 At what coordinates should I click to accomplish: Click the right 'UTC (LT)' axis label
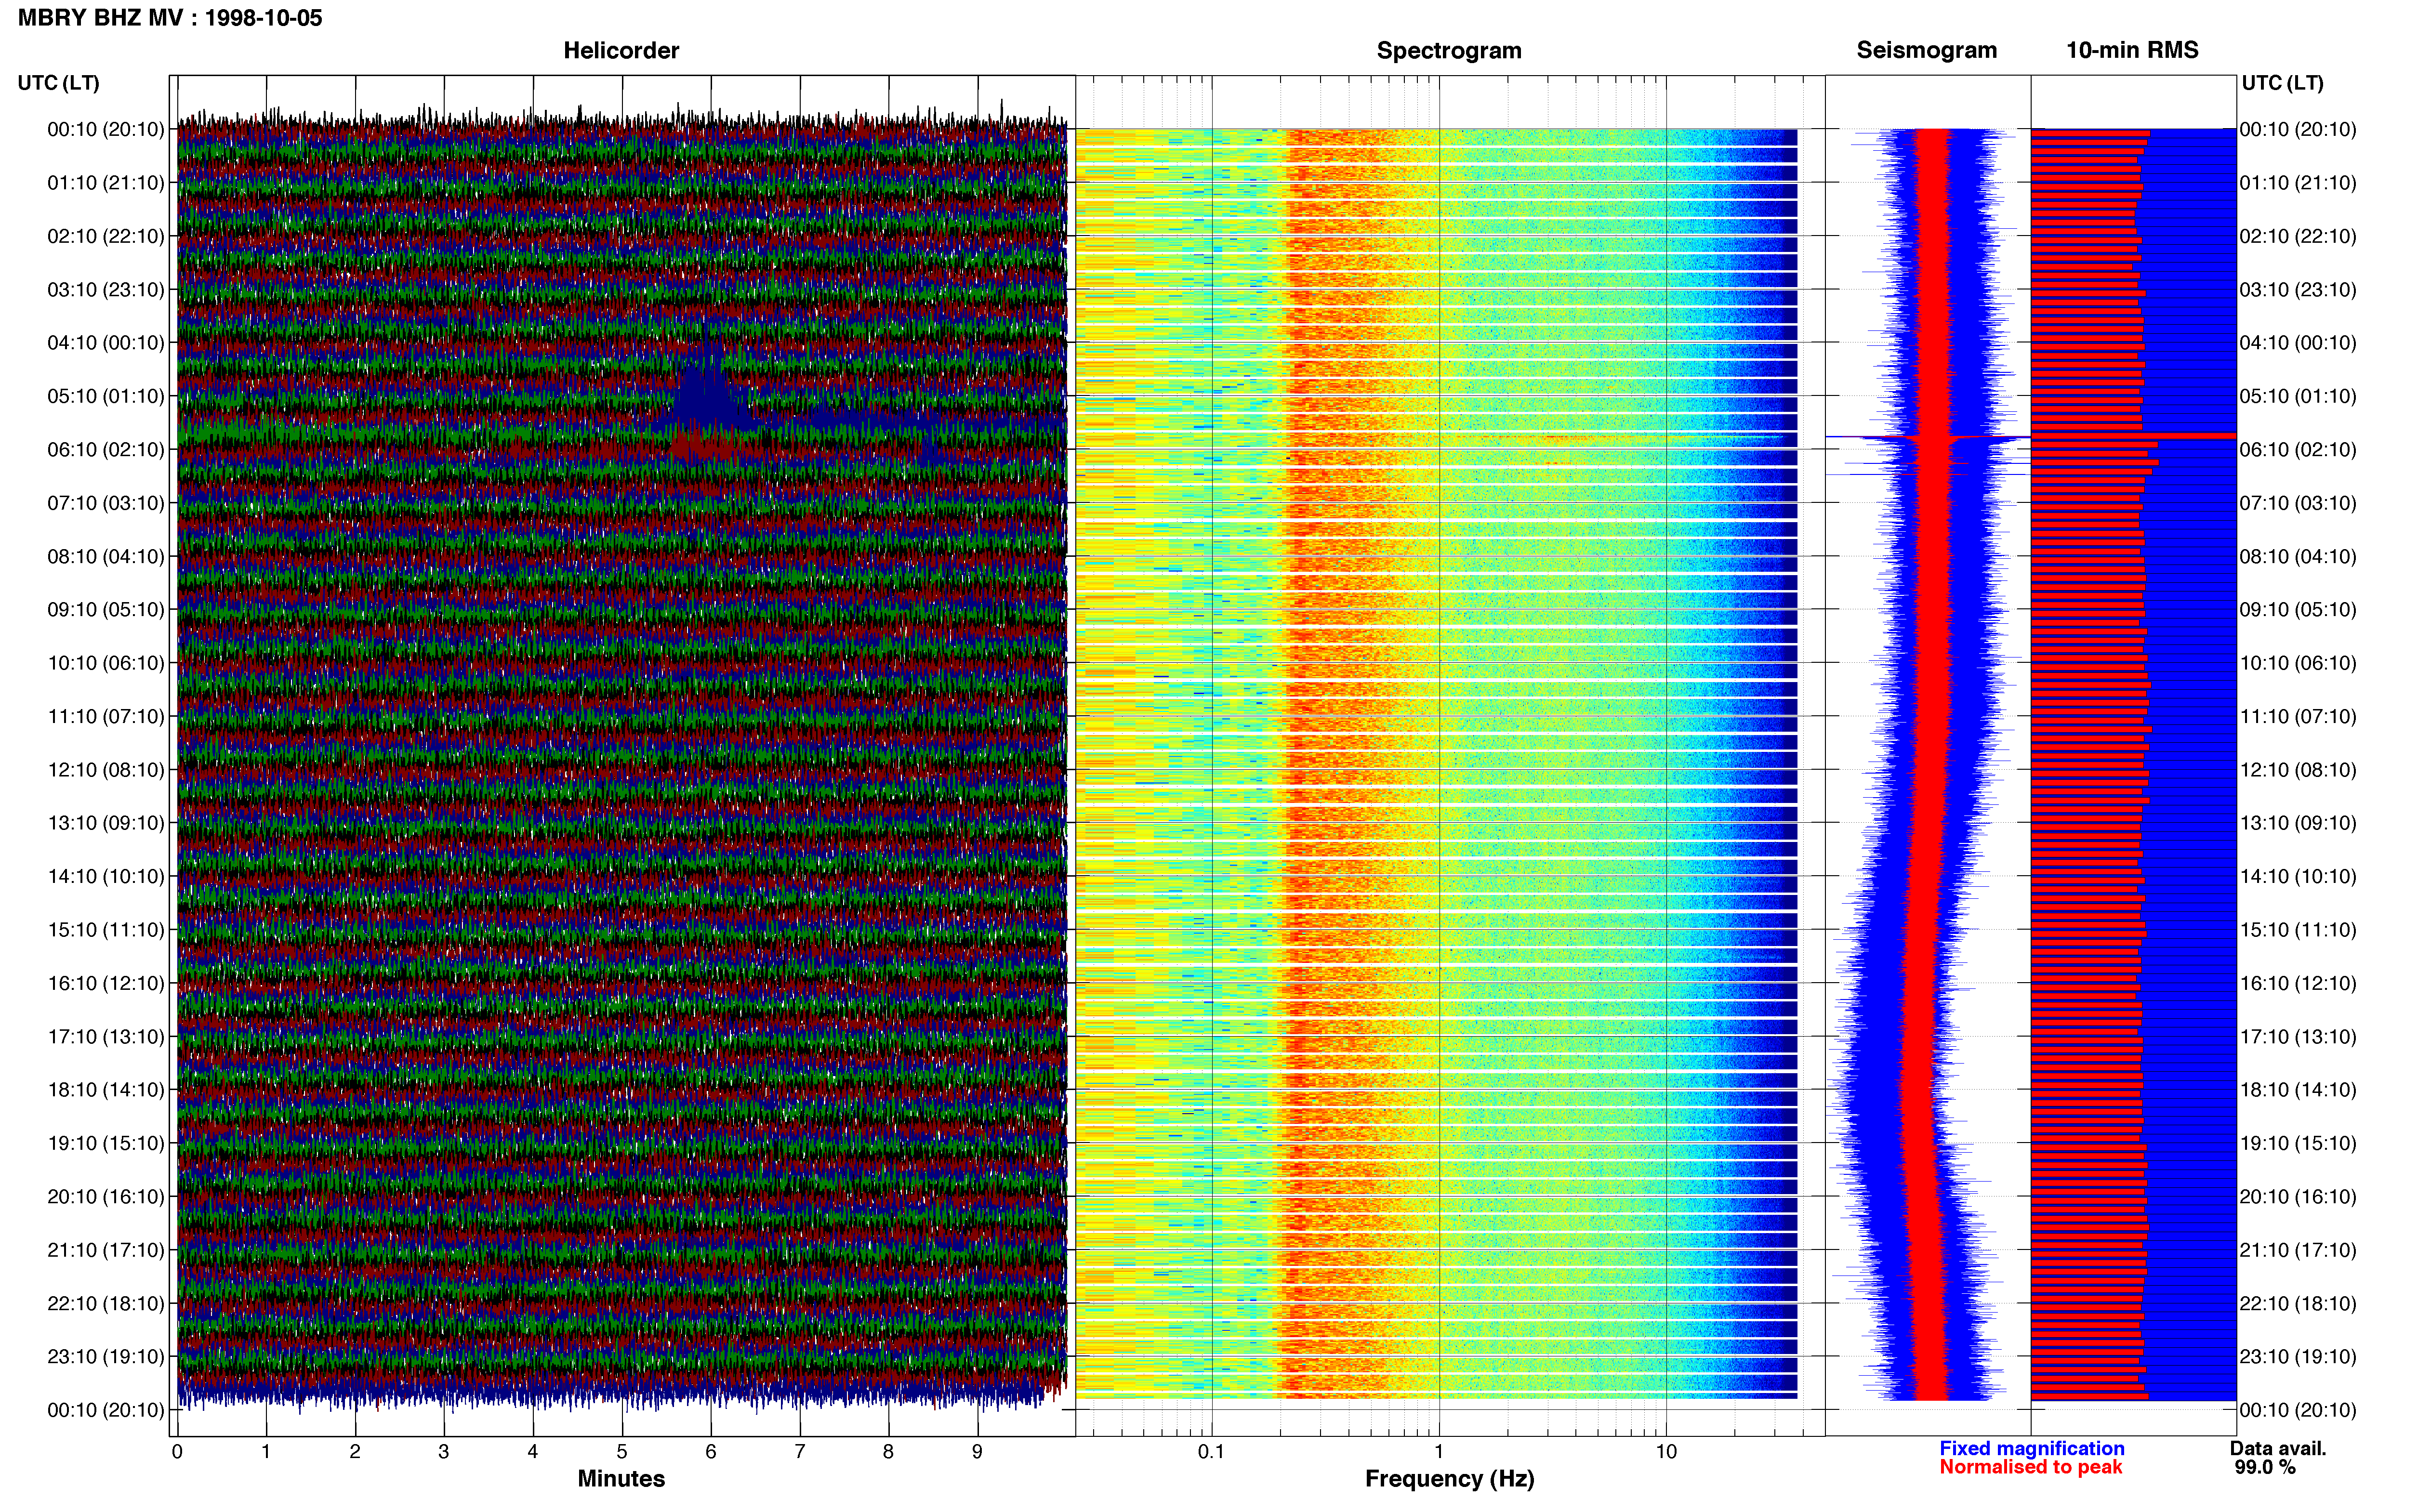coord(2282,83)
